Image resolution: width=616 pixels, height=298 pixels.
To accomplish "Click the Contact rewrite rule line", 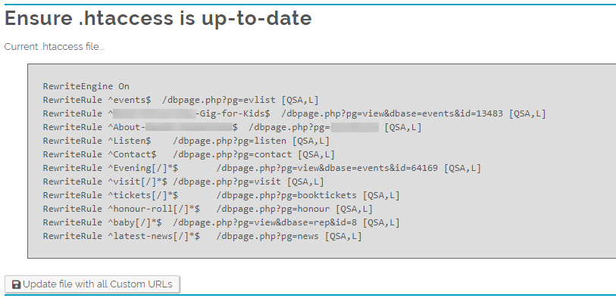I will [x=189, y=154].
